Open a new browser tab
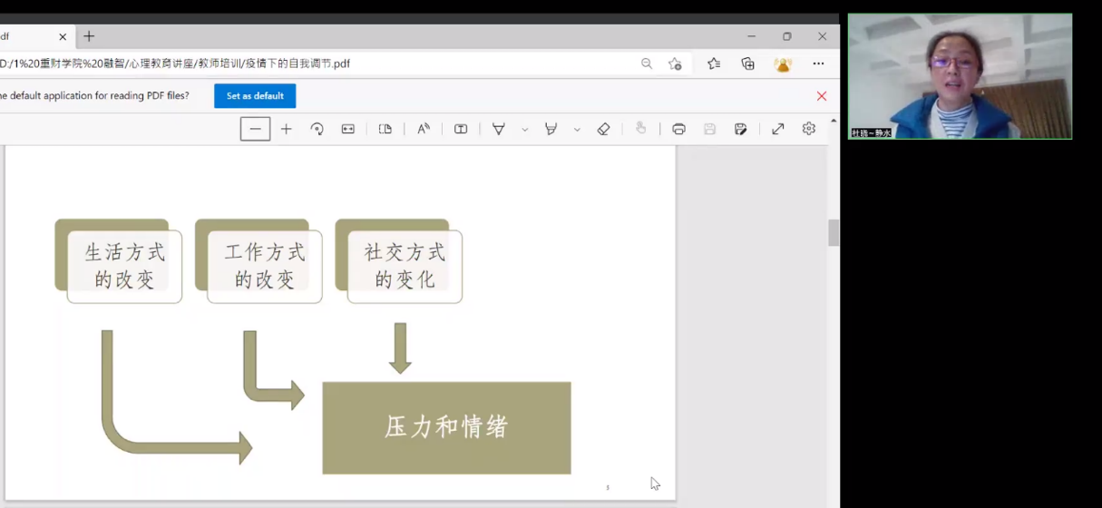 click(x=89, y=36)
